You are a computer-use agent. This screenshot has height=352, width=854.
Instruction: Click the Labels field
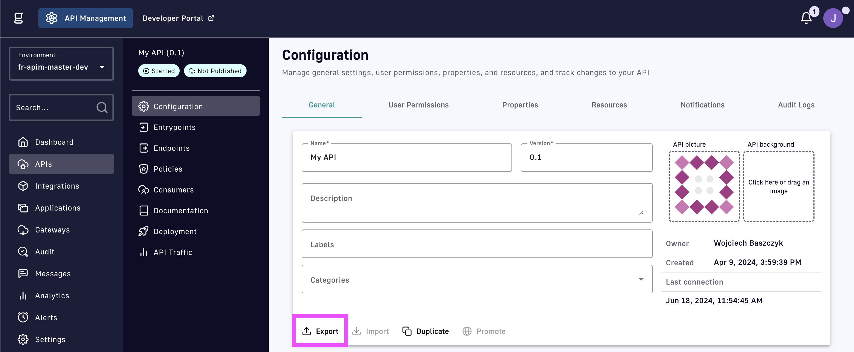[477, 244]
